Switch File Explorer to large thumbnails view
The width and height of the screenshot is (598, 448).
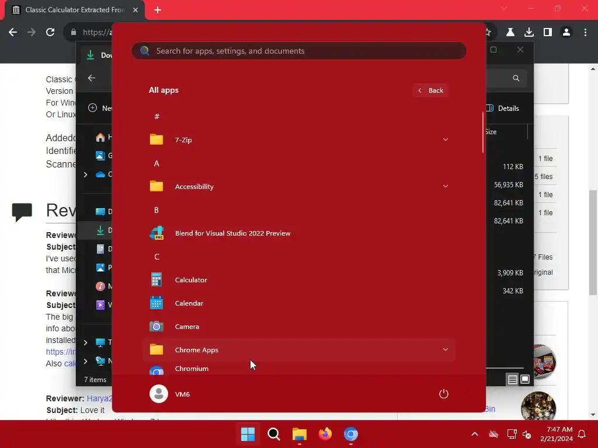click(x=525, y=379)
